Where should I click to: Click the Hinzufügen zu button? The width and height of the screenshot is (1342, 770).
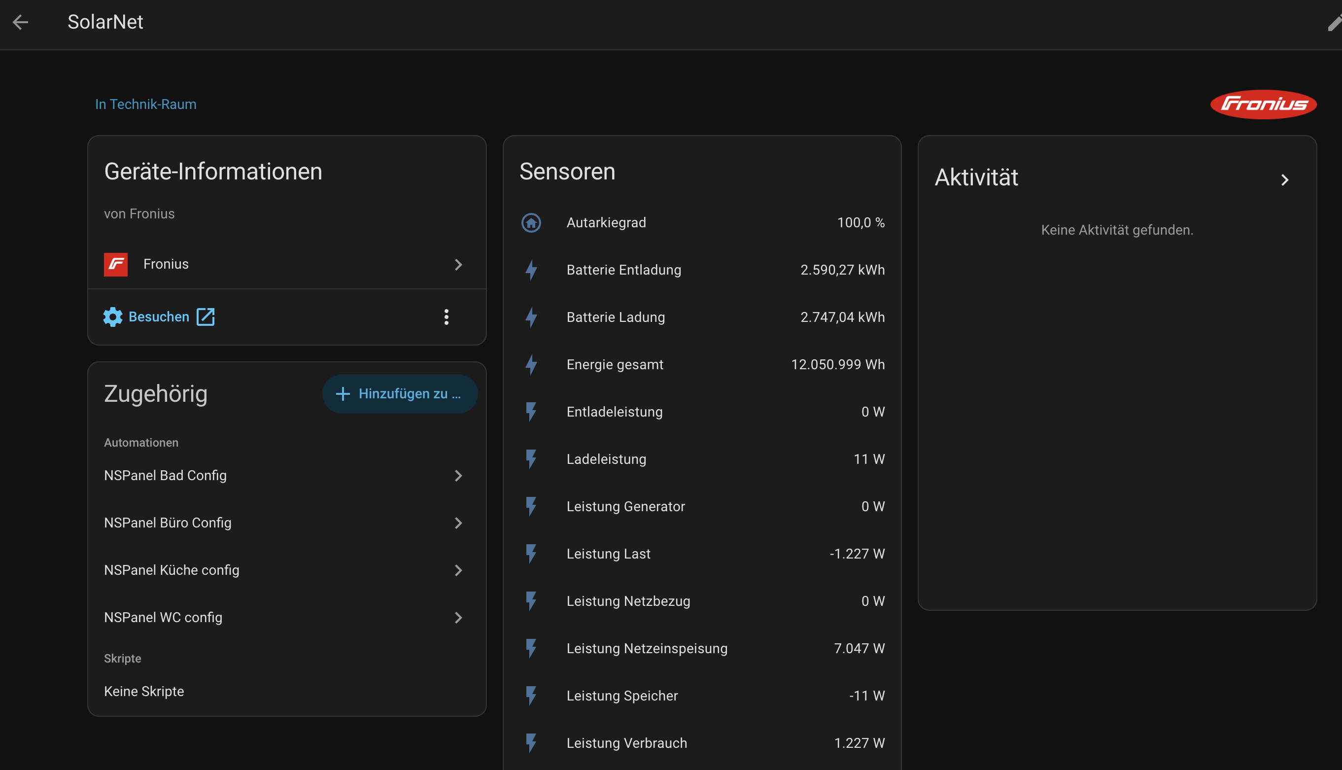(400, 393)
